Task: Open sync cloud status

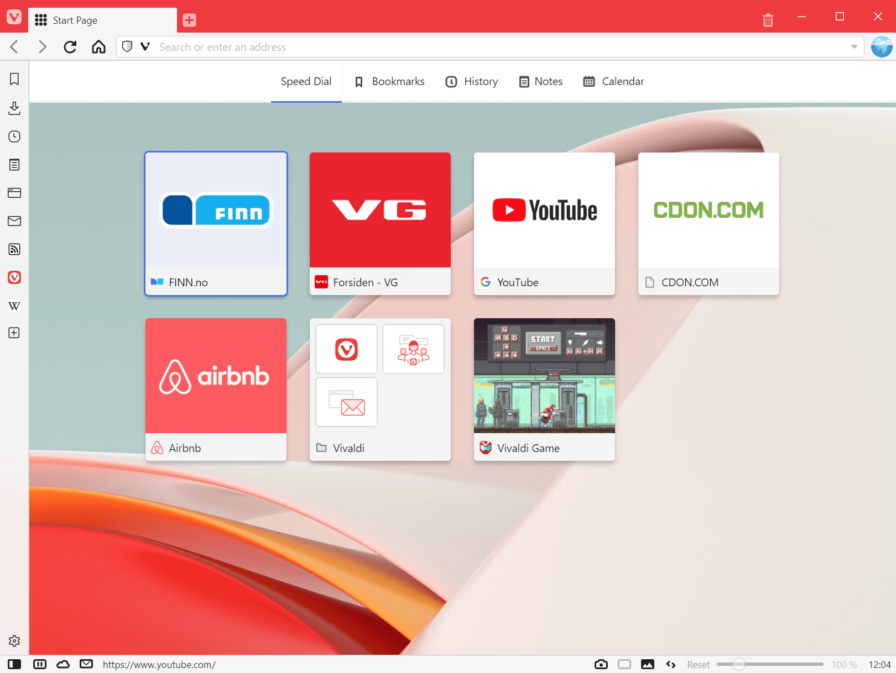Action: pyautogui.click(x=63, y=664)
